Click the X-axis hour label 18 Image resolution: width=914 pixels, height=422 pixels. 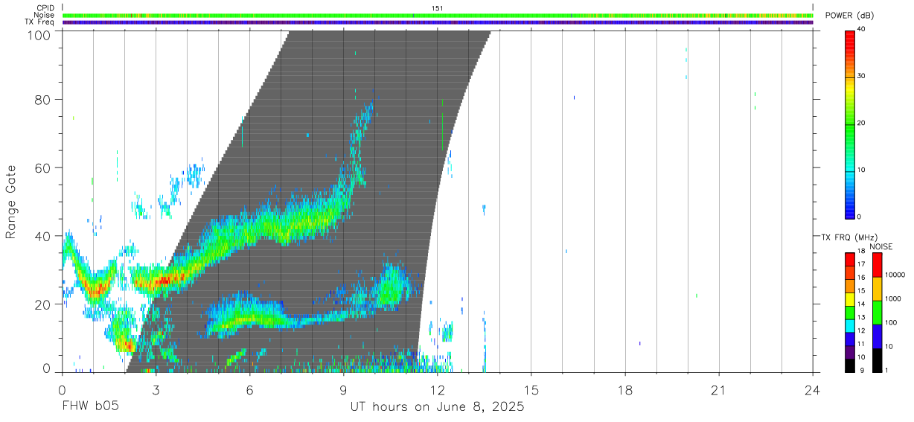(625, 390)
